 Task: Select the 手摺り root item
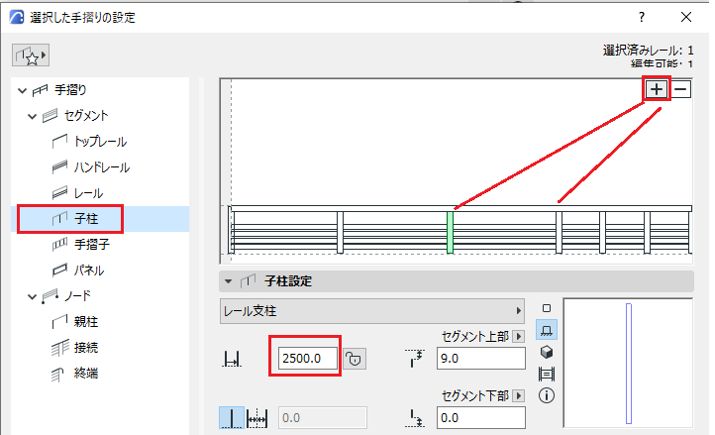70,90
